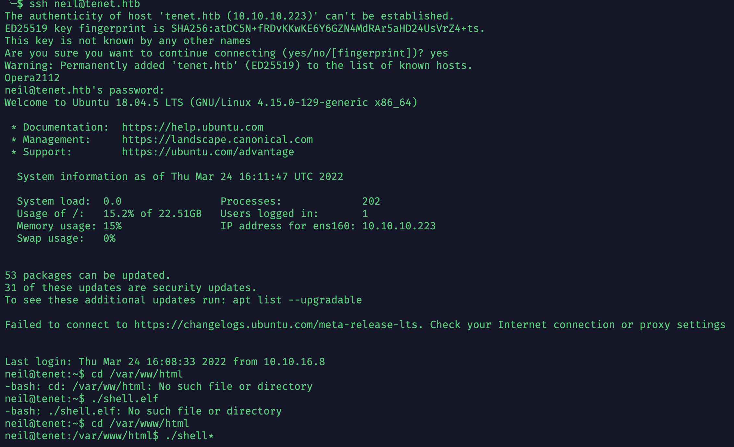The height and width of the screenshot is (447, 734).
Task: Click the System information date line
Action: (x=180, y=177)
